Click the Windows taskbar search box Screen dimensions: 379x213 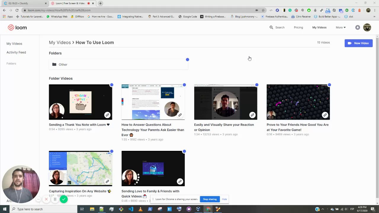point(43,209)
